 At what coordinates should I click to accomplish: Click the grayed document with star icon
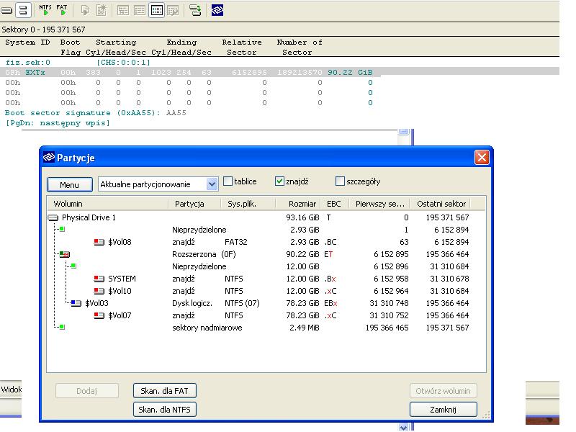coord(101,10)
